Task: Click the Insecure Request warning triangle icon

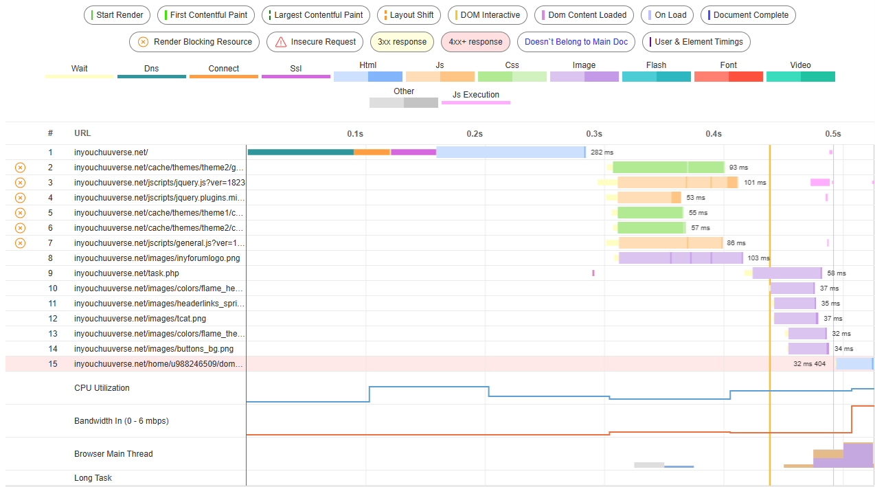Action: [x=281, y=42]
